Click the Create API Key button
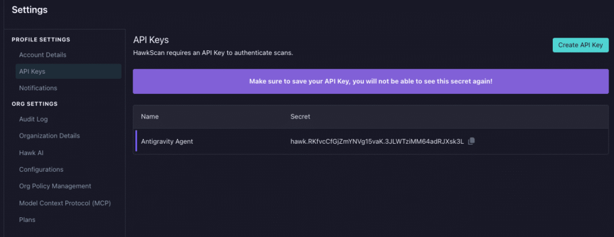614x237 pixels. tap(580, 45)
